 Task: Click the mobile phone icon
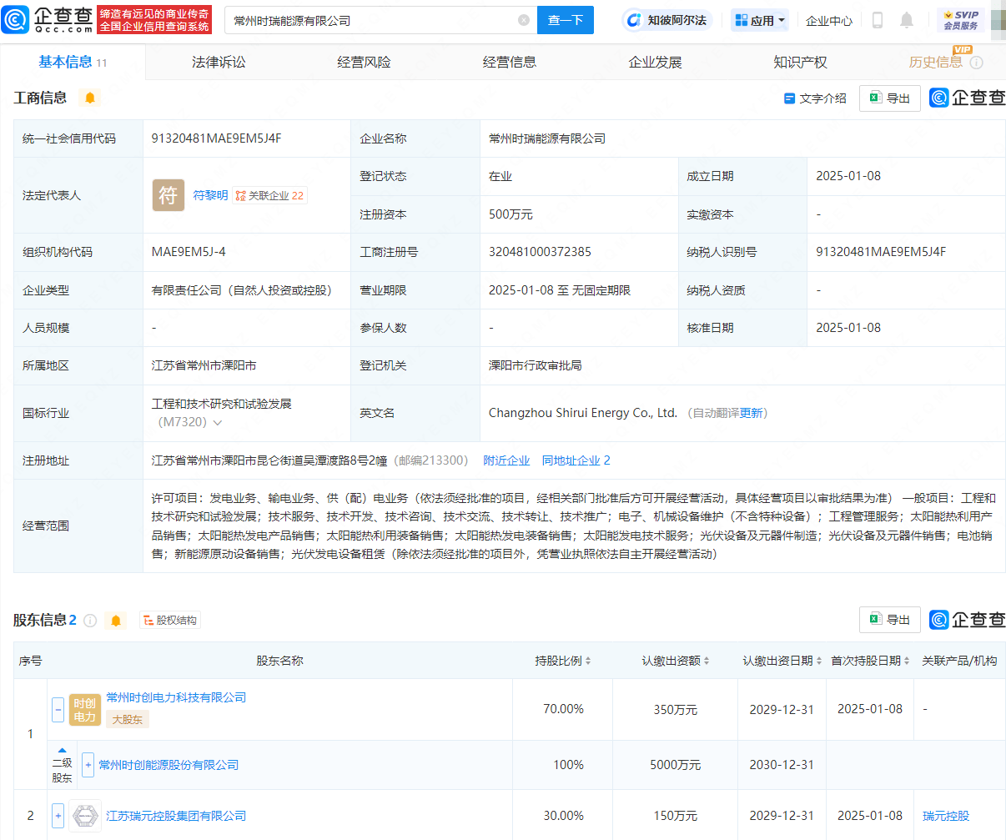click(x=878, y=20)
